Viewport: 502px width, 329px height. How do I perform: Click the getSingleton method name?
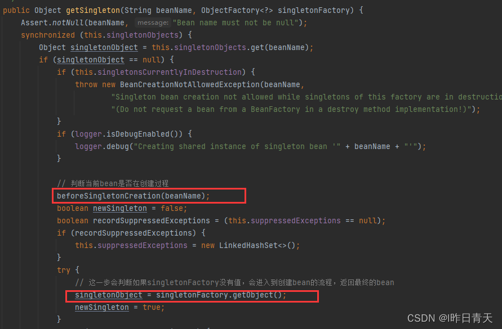pos(93,10)
